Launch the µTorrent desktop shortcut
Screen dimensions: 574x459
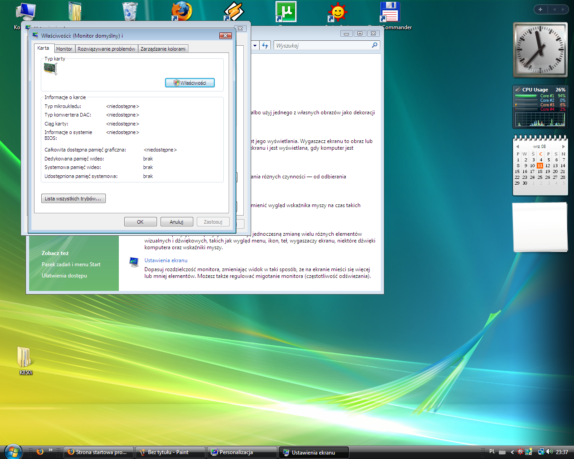pos(286,12)
